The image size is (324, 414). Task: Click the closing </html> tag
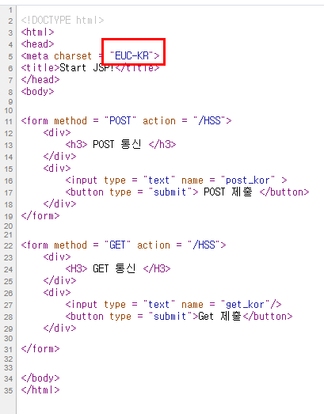click(40, 390)
